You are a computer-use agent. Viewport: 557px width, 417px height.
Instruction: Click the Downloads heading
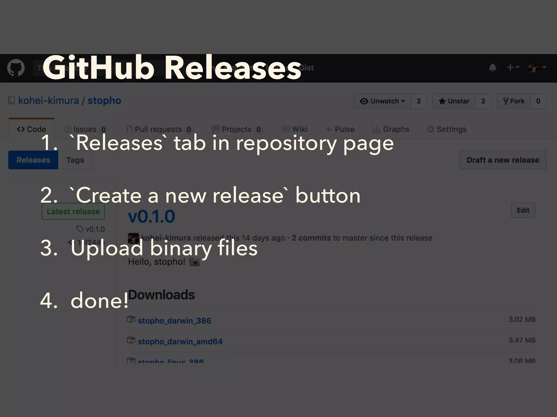coord(161,295)
